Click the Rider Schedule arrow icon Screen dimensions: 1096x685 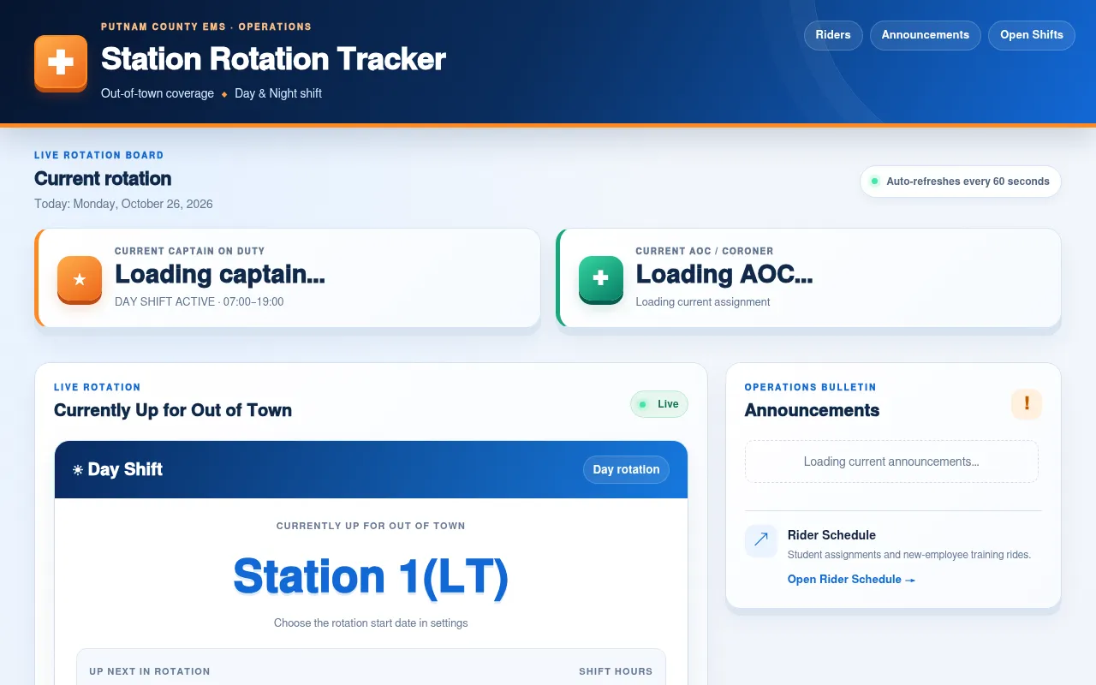760,540
